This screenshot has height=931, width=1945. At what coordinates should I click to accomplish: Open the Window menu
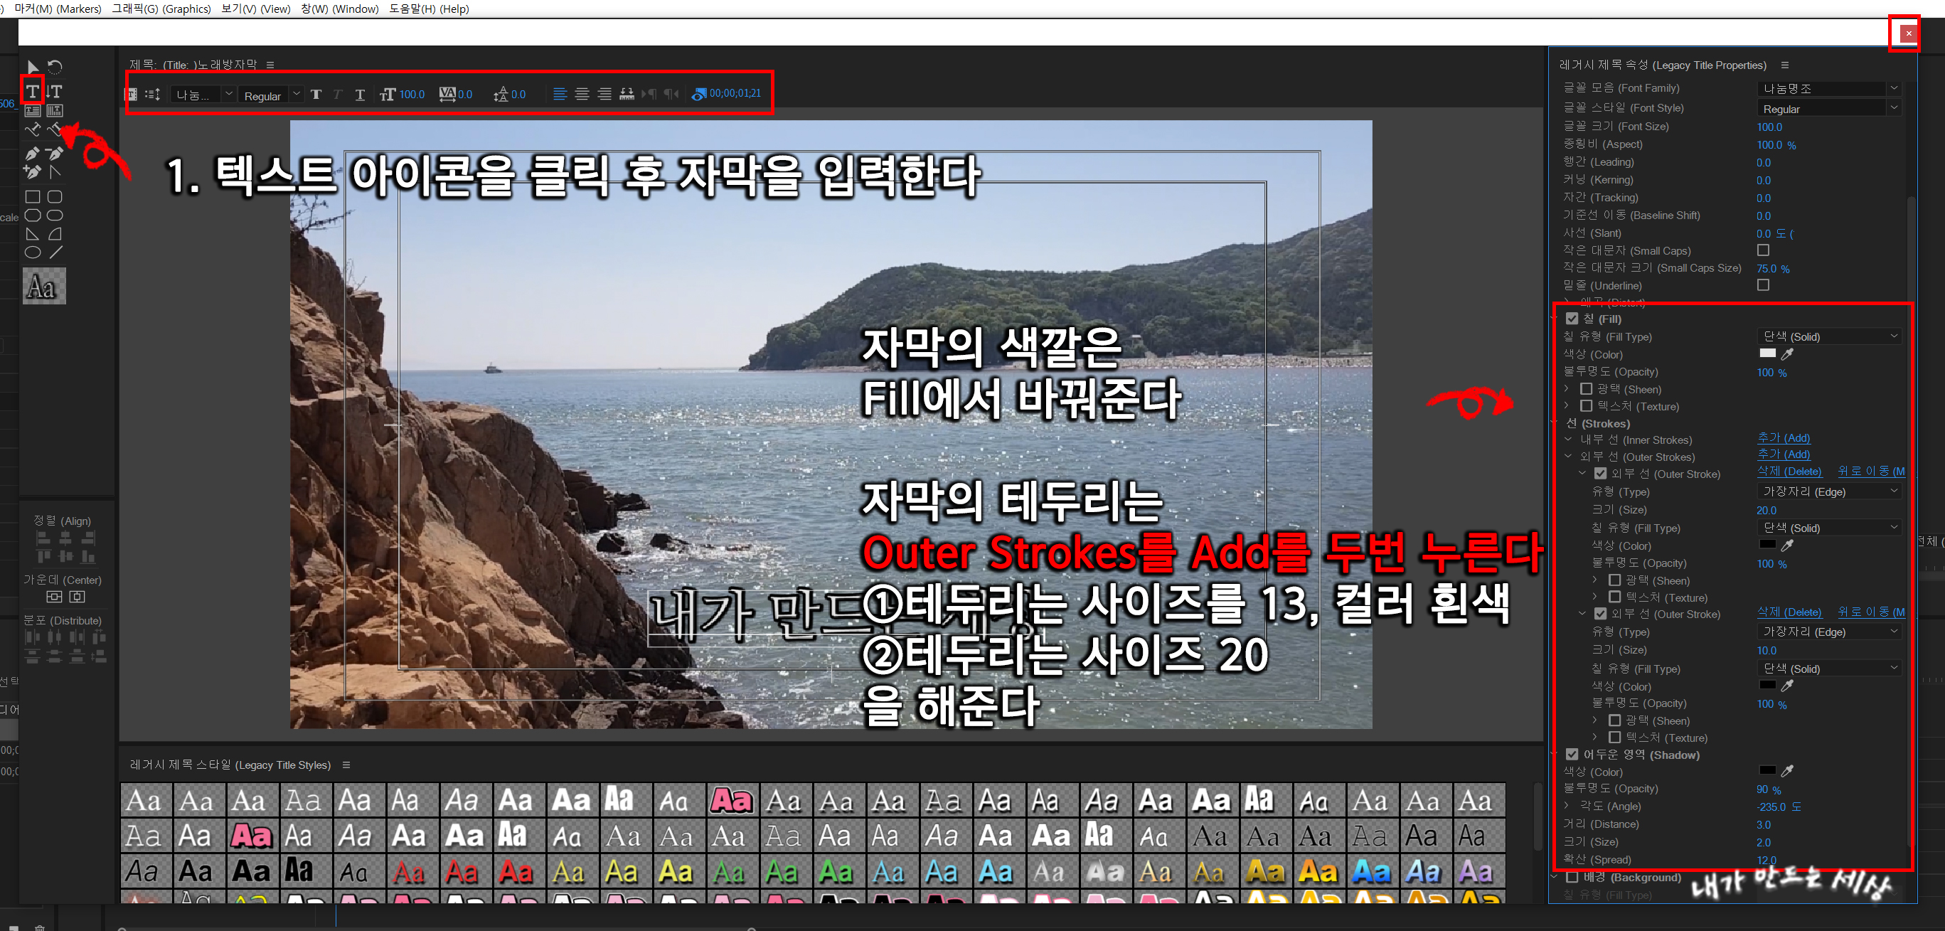[339, 9]
